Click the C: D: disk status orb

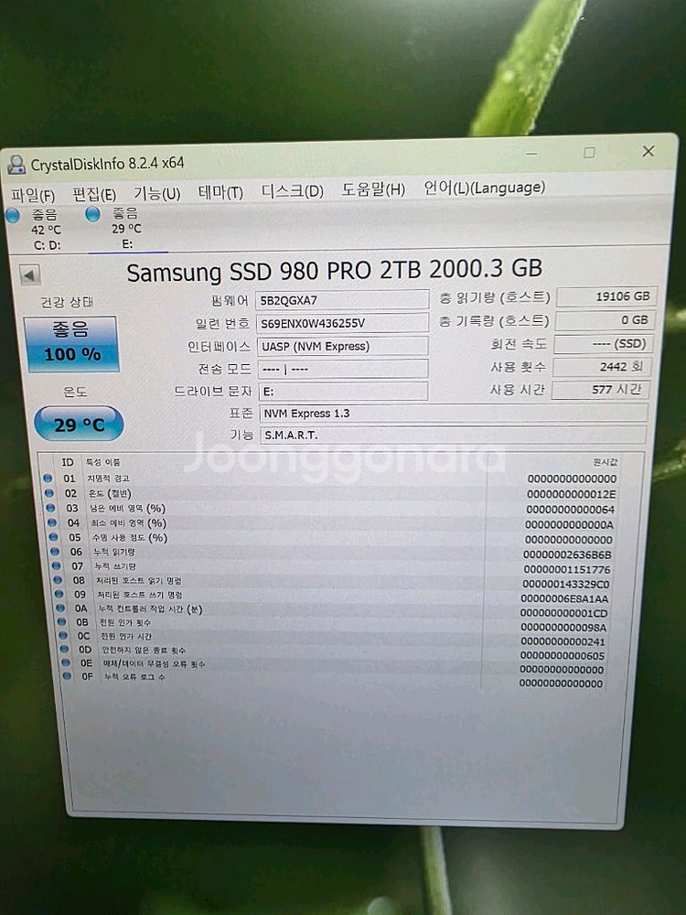pyautogui.click(x=12, y=215)
